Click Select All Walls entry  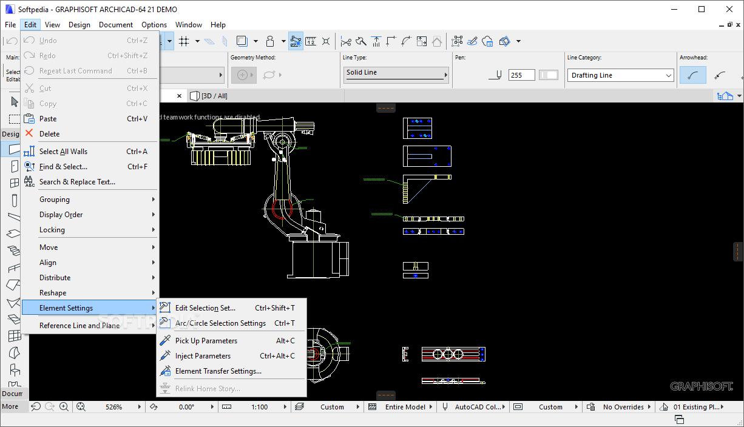[90, 152]
